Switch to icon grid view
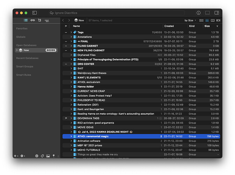This screenshot has width=235, height=175. [201, 20]
